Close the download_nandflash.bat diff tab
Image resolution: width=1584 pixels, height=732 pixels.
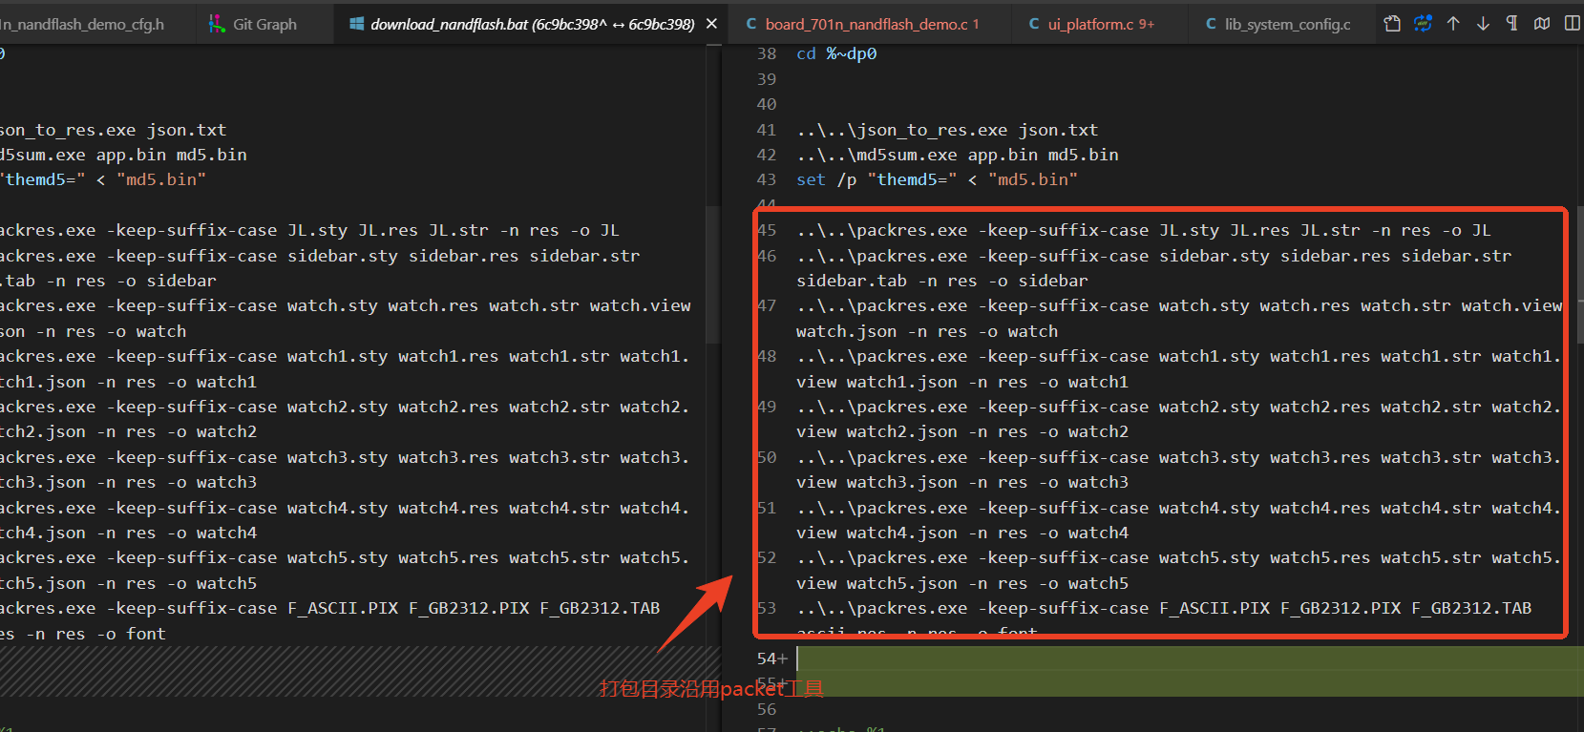tap(711, 24)
